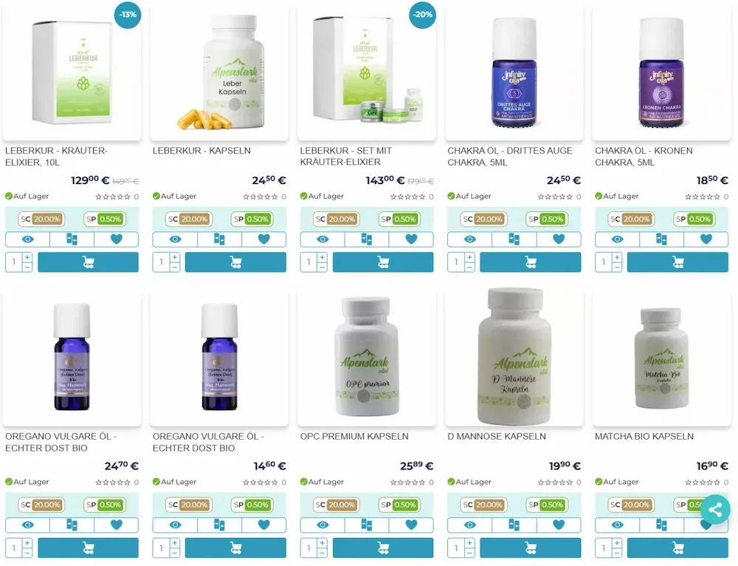Image resolution: width=738 pixels, height=566 pixels.
Task: Open D Mannose Kapseln product title link
Action: 497,437
